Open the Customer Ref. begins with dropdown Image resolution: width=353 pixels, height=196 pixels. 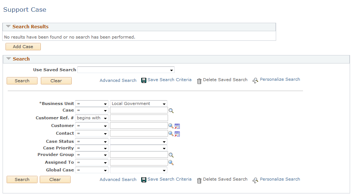coord(92,118)
